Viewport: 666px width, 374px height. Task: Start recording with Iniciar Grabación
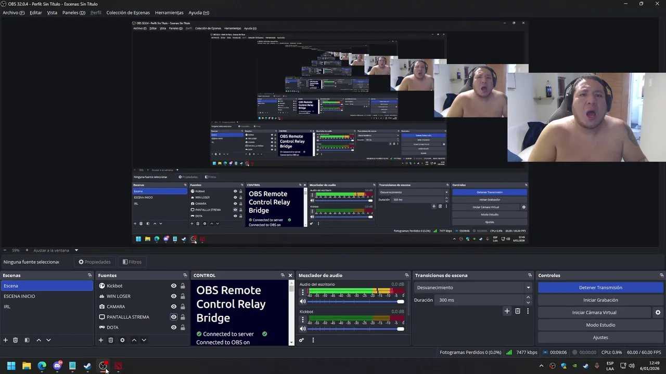pos(600,300)
